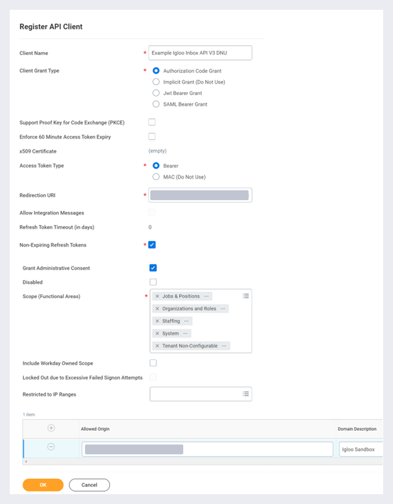Click x509 Certificate (empty) value
Image resolution: width=393 pixels, height=504 pixels.
point(157,151)
